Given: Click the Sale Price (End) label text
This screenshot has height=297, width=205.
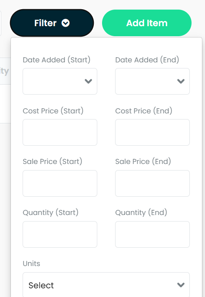Looking at the screenshot, I should [x=143, y=161].
